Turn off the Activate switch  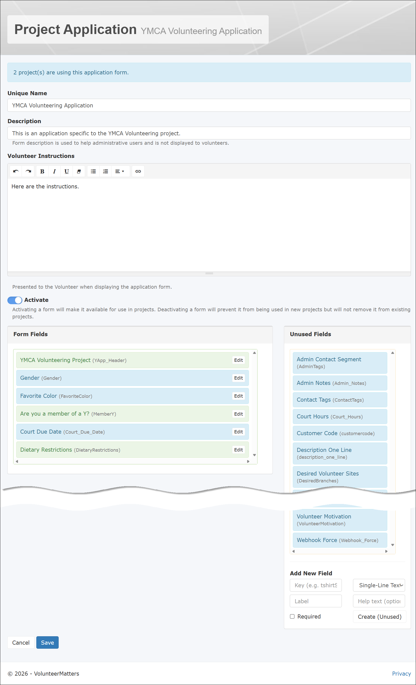(x=15, y=300)
